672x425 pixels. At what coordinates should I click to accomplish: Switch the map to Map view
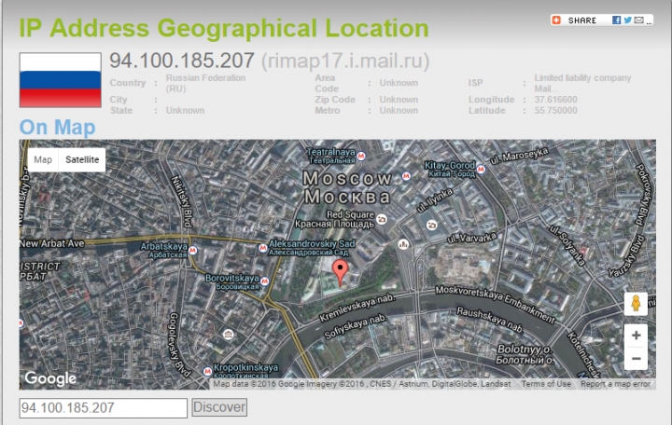[43, 159]
